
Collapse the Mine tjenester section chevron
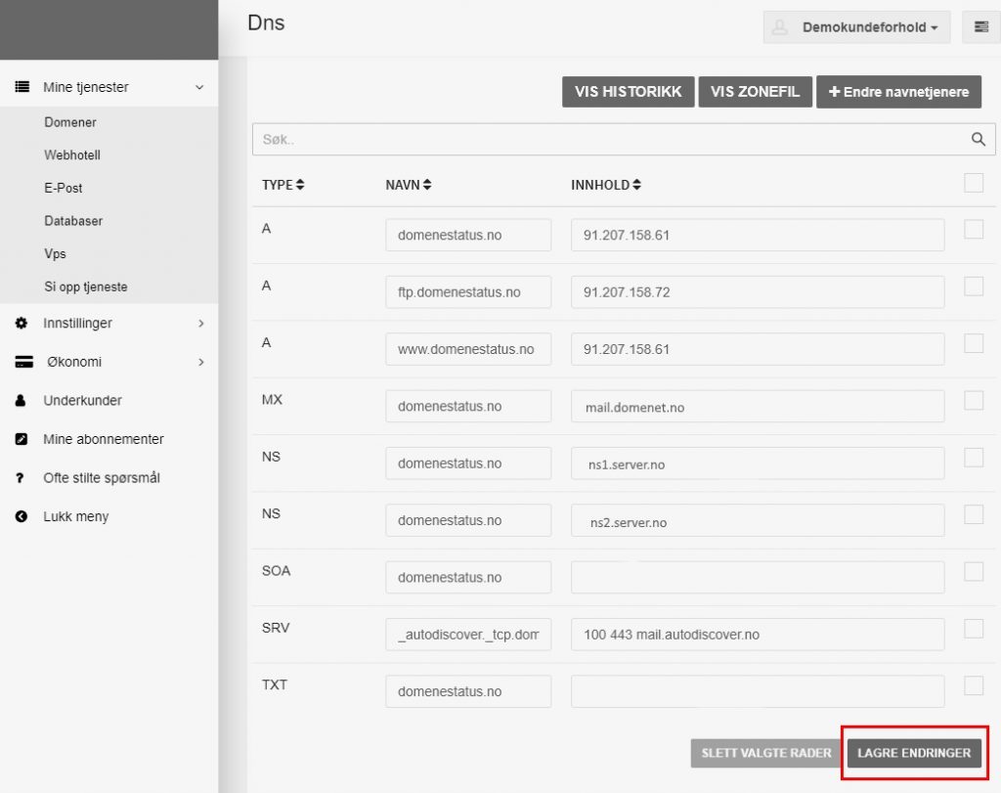(x=199, y=87)
